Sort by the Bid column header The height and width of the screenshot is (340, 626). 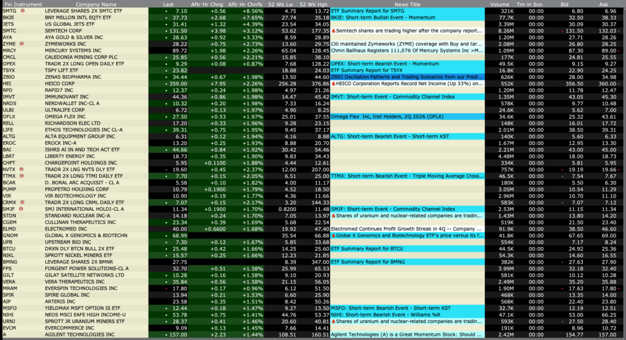564,4
